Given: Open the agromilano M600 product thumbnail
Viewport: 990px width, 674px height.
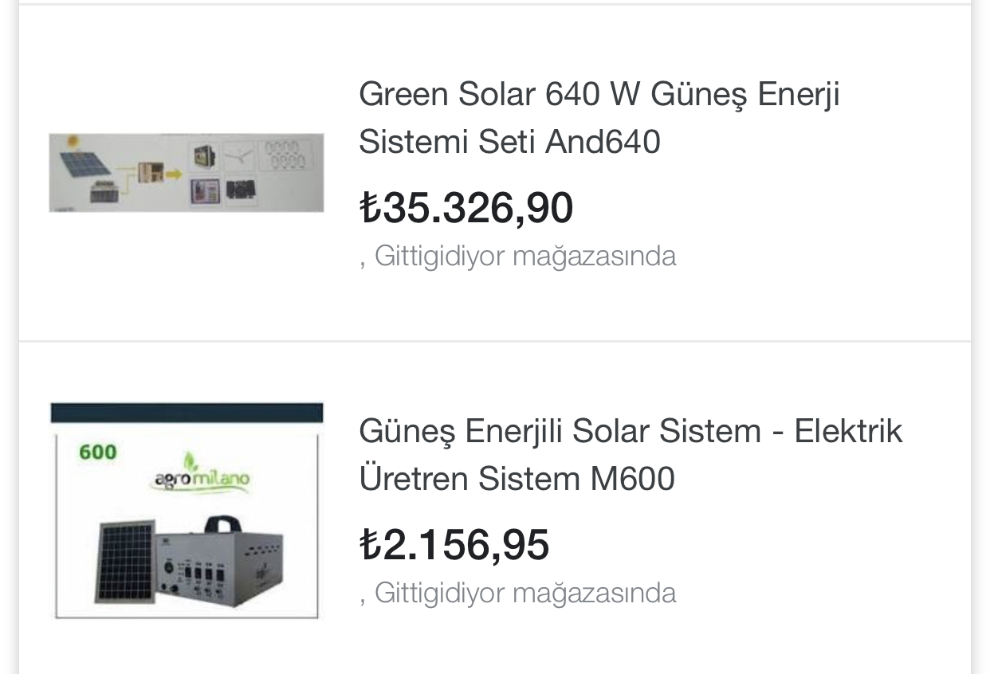Looking at the screenshot, I should (x=187, y=511).
